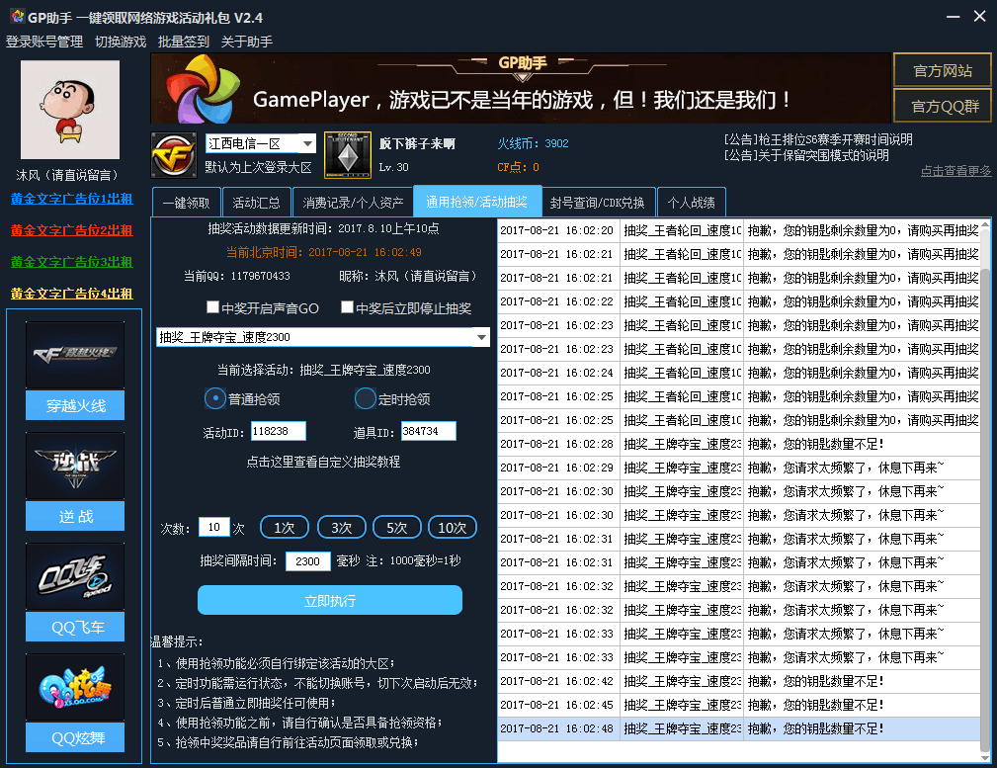Click the log scrollbar down arrow
997x768 pixels.
click(x=985, y=757)
